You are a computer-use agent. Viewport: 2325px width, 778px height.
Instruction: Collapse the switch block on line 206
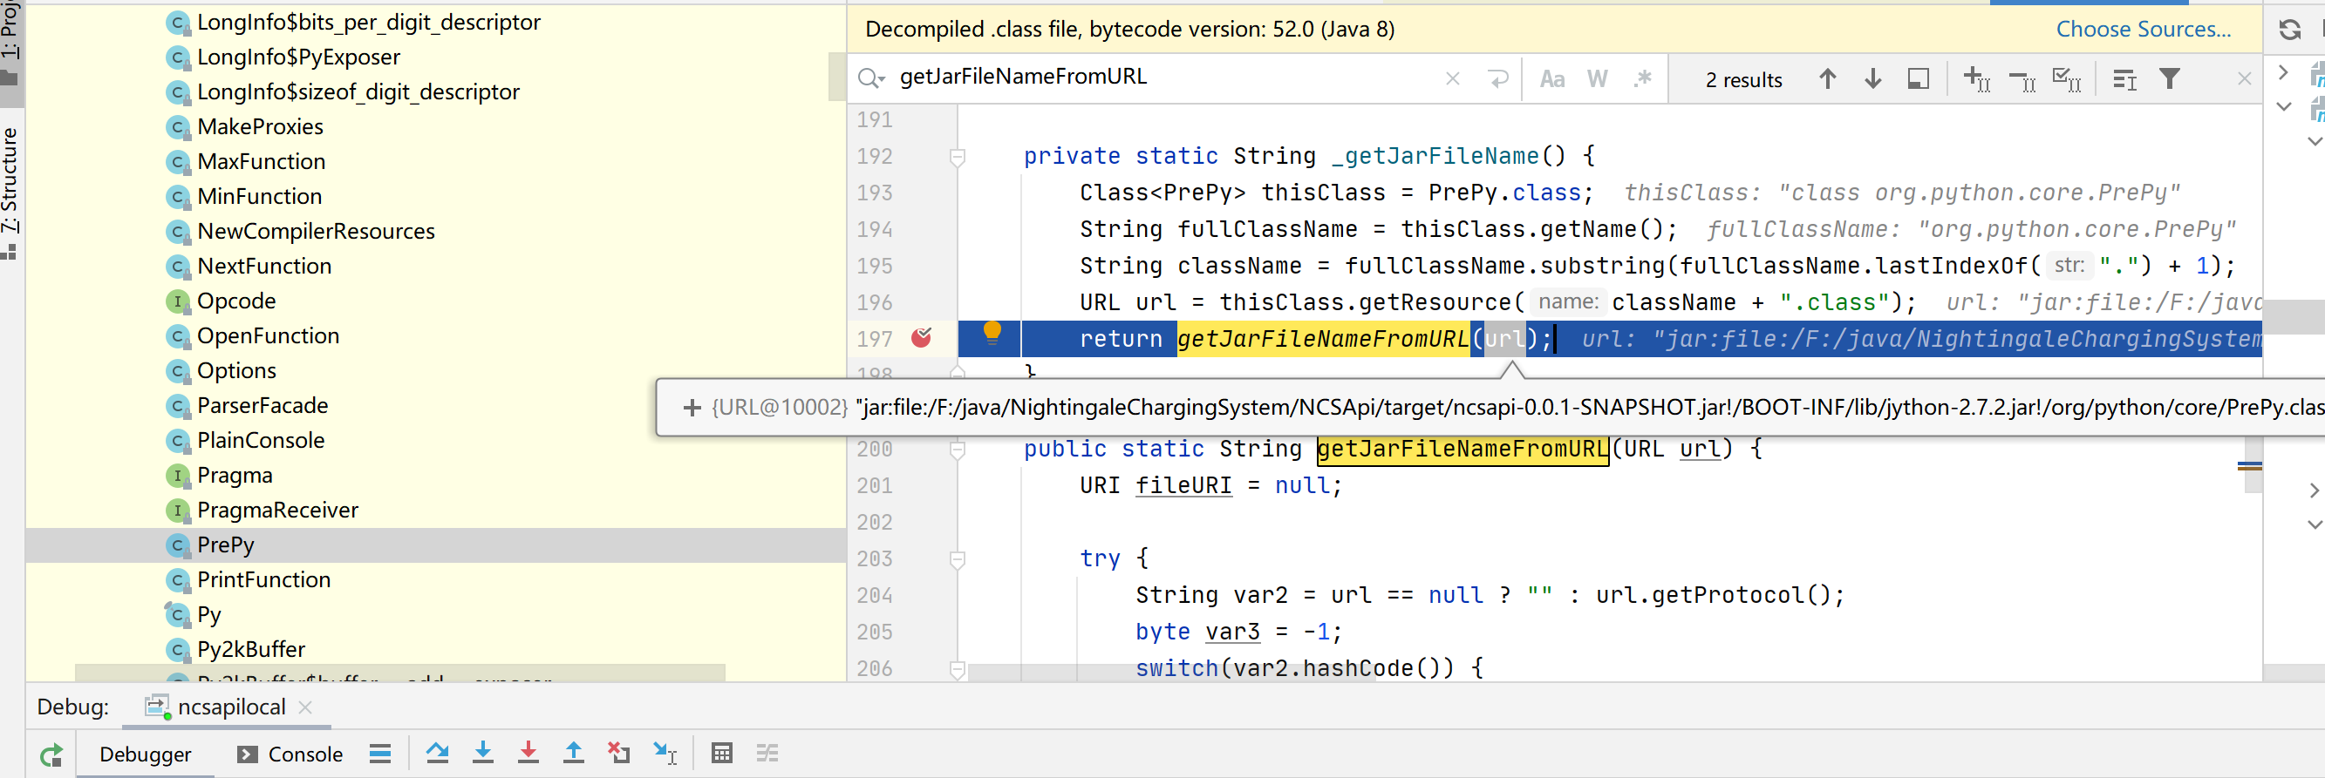pyautogui.click(x=958, y=669)
